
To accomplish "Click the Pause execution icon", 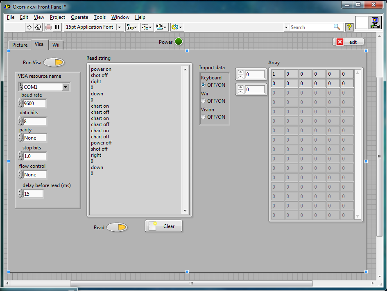I will tap(57, 27).
